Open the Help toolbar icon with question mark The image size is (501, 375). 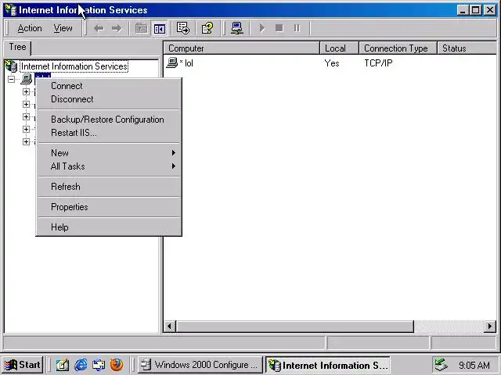[x=207, y=28]
